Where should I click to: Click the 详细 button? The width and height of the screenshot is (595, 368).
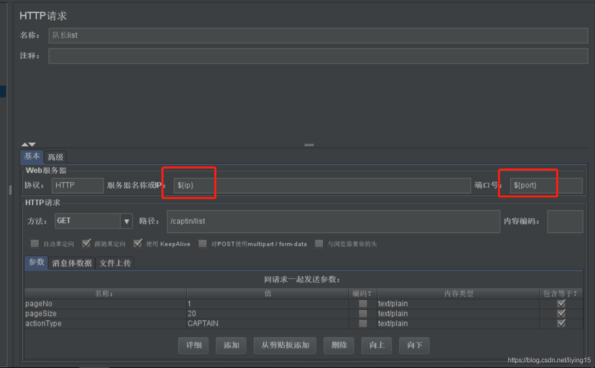click(x=193, y=345)
